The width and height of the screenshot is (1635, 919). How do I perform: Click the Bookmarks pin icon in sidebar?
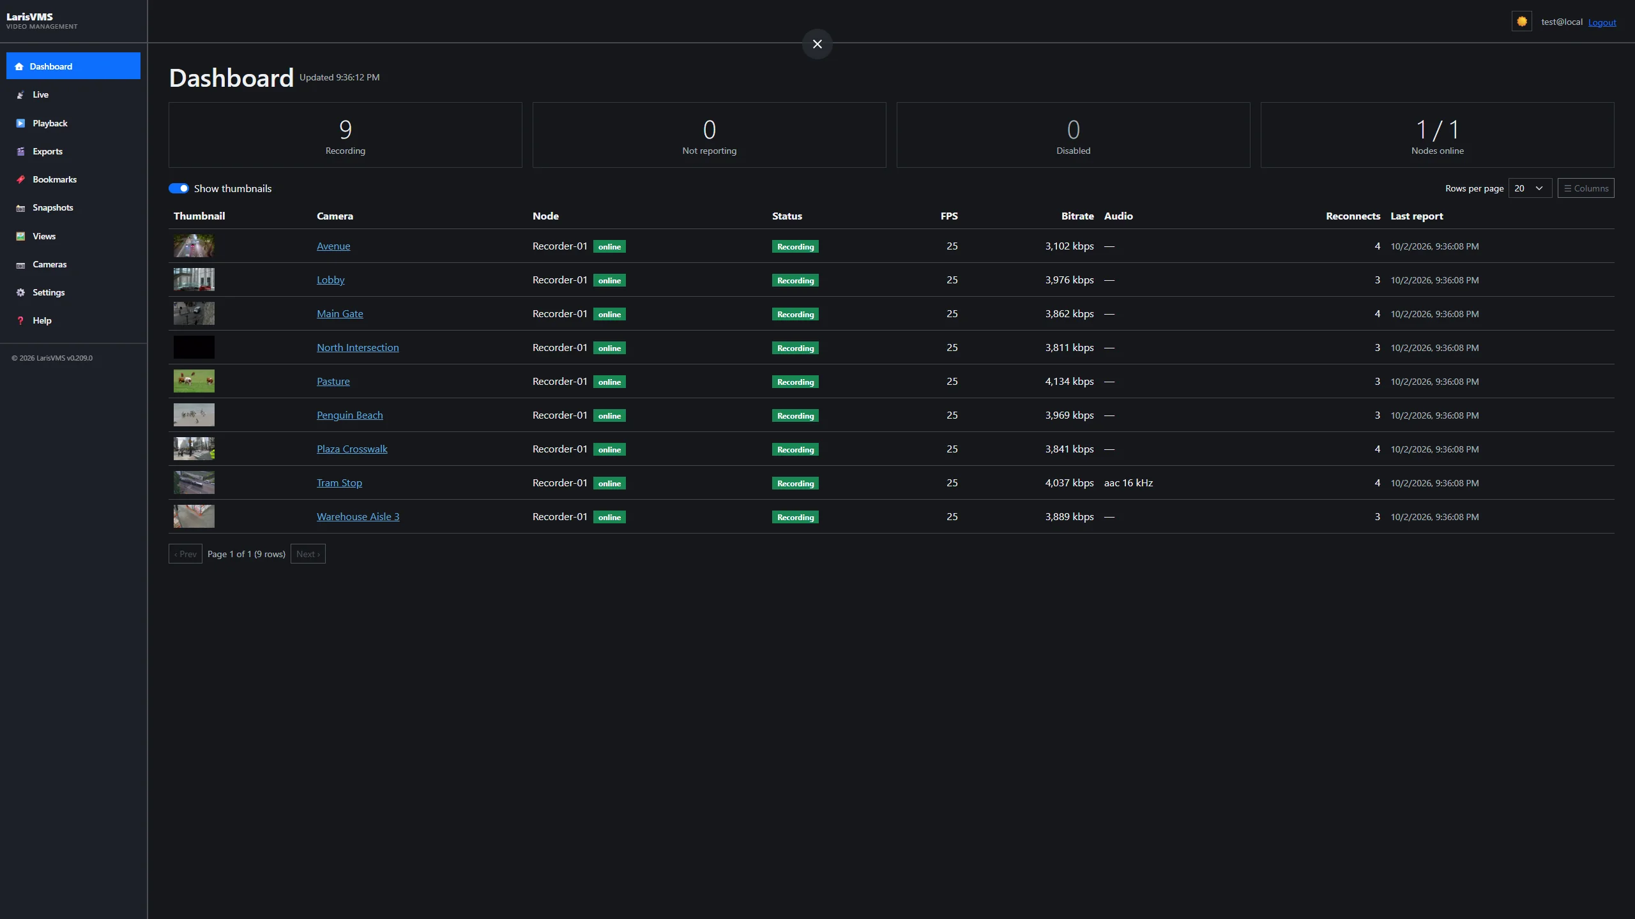[x=20, y=179]
